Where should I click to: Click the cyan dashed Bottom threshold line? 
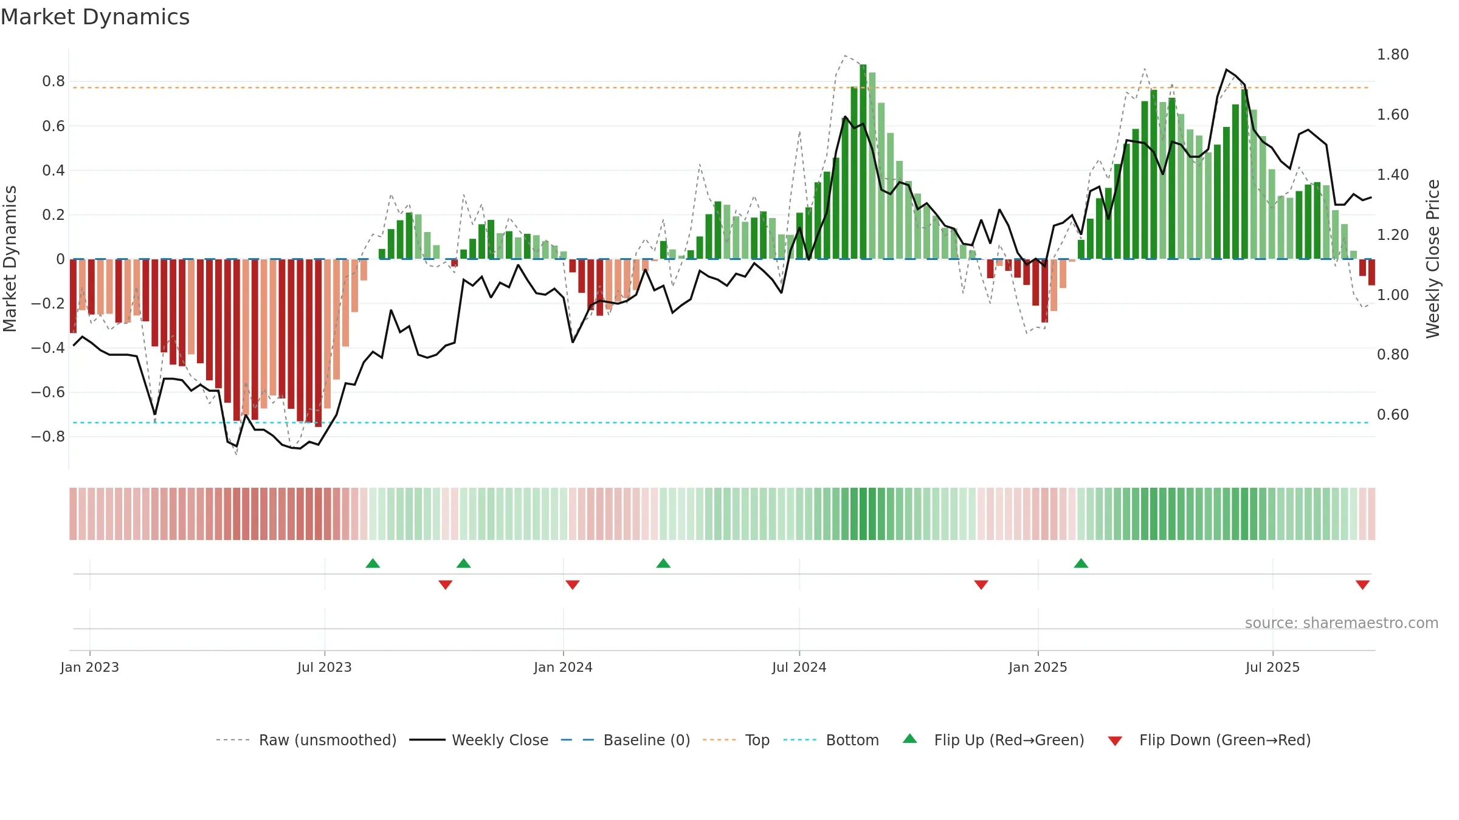coord(722,423)
